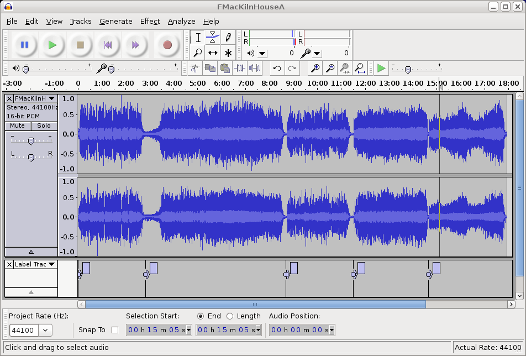Open the Project Rate dropdown
This screenshot has width=526, height=356.
pyautogui.click(x=45, y=331)
